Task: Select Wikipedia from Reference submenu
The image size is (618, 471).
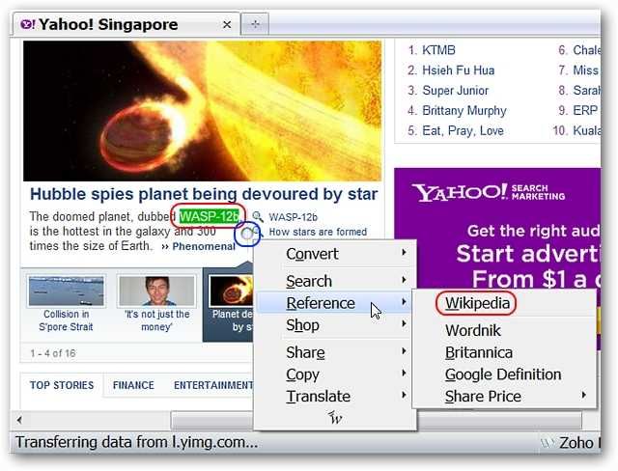Action: (477, 303)
